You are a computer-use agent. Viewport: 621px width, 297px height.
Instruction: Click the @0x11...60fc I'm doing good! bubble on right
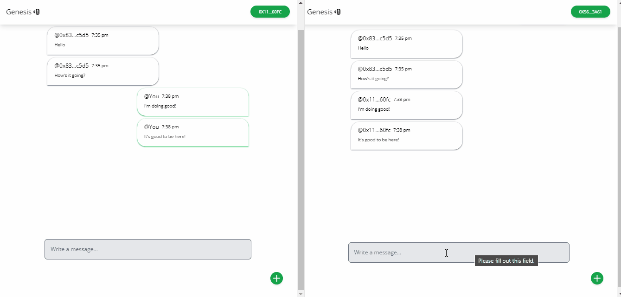[x=407, y=105]
